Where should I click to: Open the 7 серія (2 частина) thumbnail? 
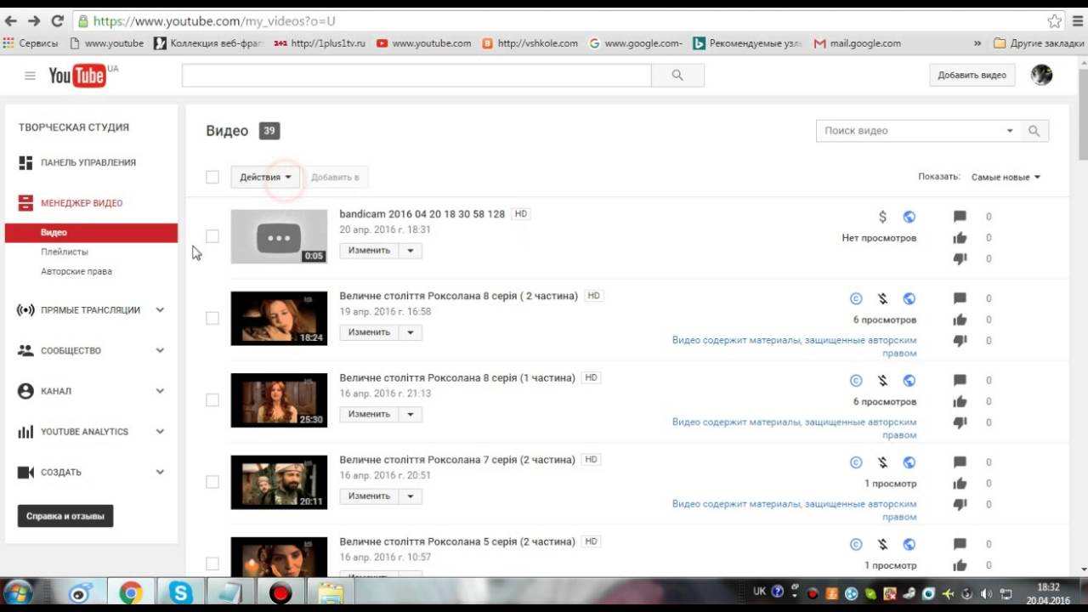tap(279, 482)
